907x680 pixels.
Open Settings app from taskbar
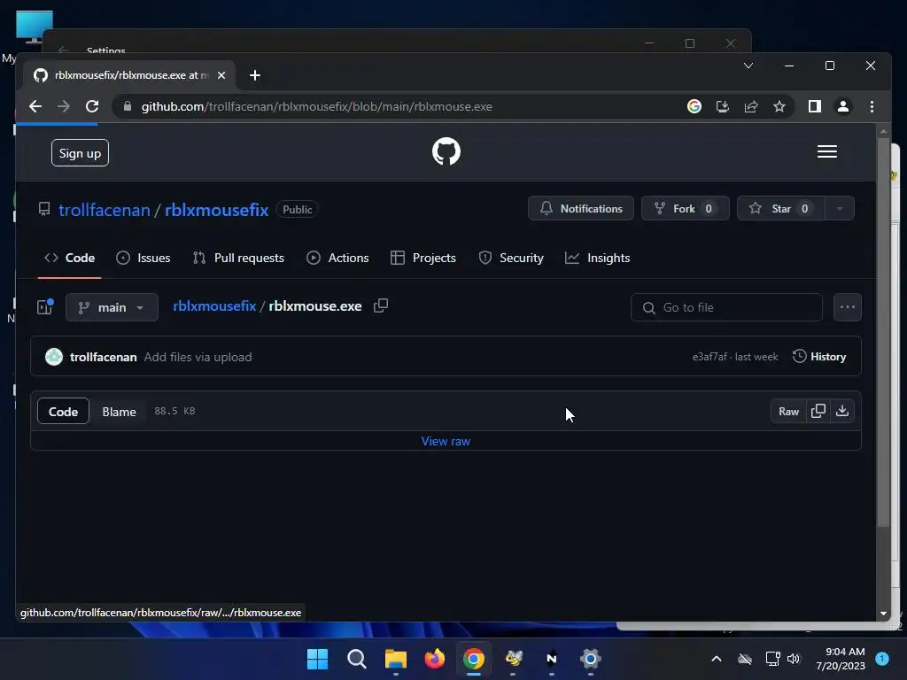(590, 659)
